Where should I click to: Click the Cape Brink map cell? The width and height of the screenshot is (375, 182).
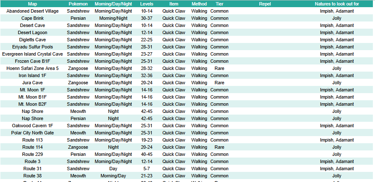(x=32, y=18)
